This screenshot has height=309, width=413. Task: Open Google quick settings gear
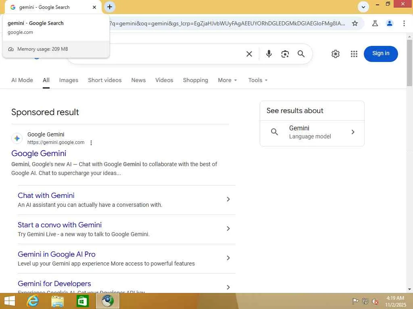coord(335,54)
